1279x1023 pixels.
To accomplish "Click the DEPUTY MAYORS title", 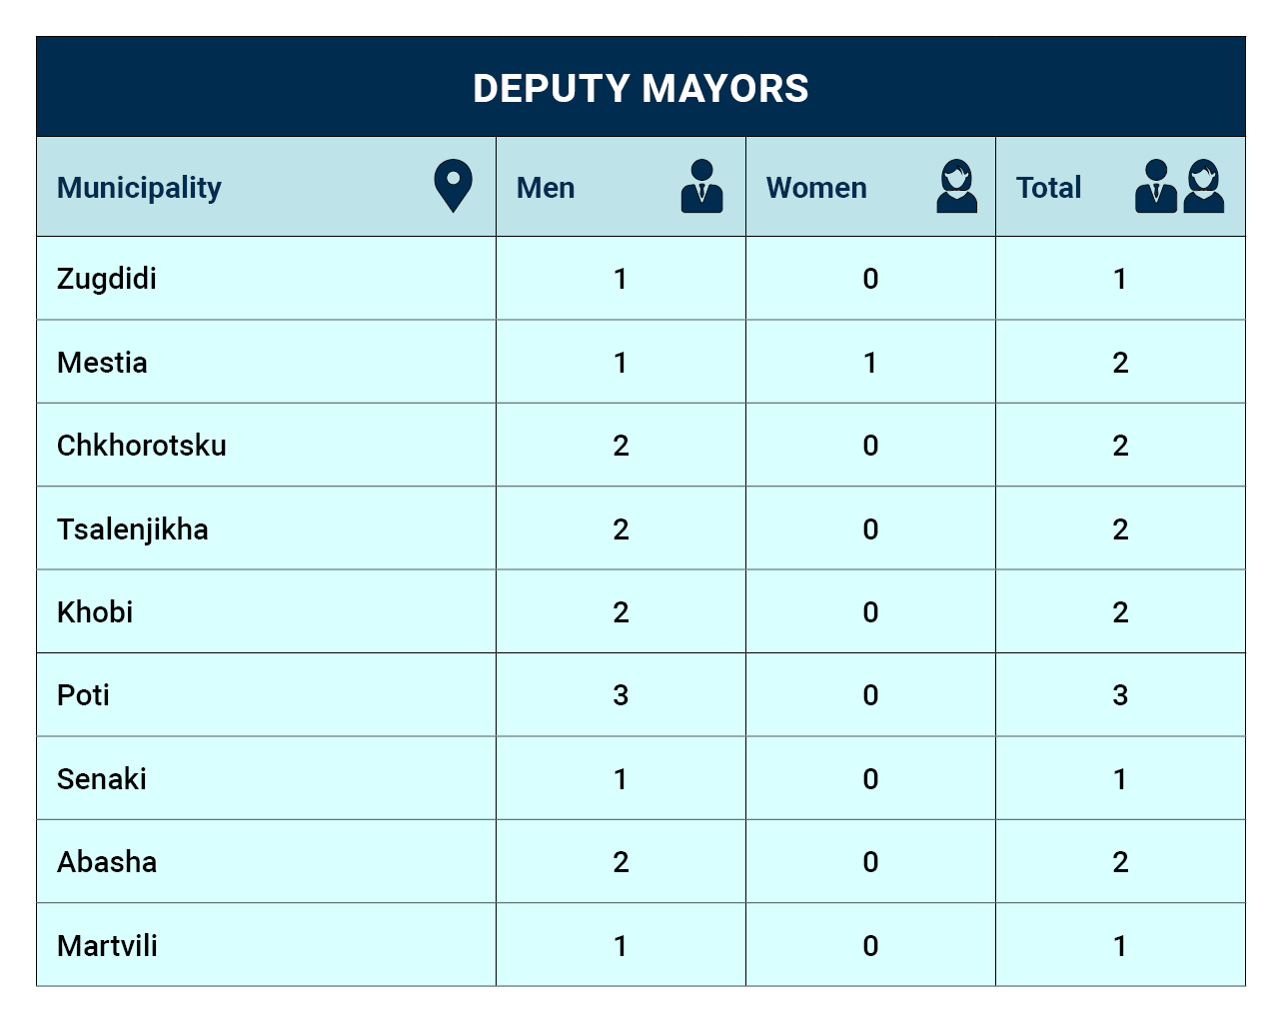I will coord(640,88).
